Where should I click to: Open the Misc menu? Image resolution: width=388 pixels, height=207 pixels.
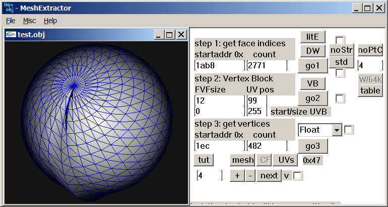point(29,21)
